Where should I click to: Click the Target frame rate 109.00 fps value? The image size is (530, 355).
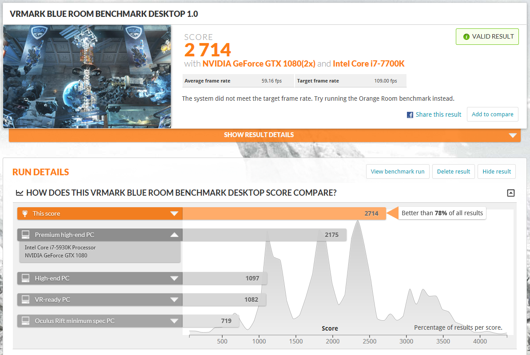point(385,81)
